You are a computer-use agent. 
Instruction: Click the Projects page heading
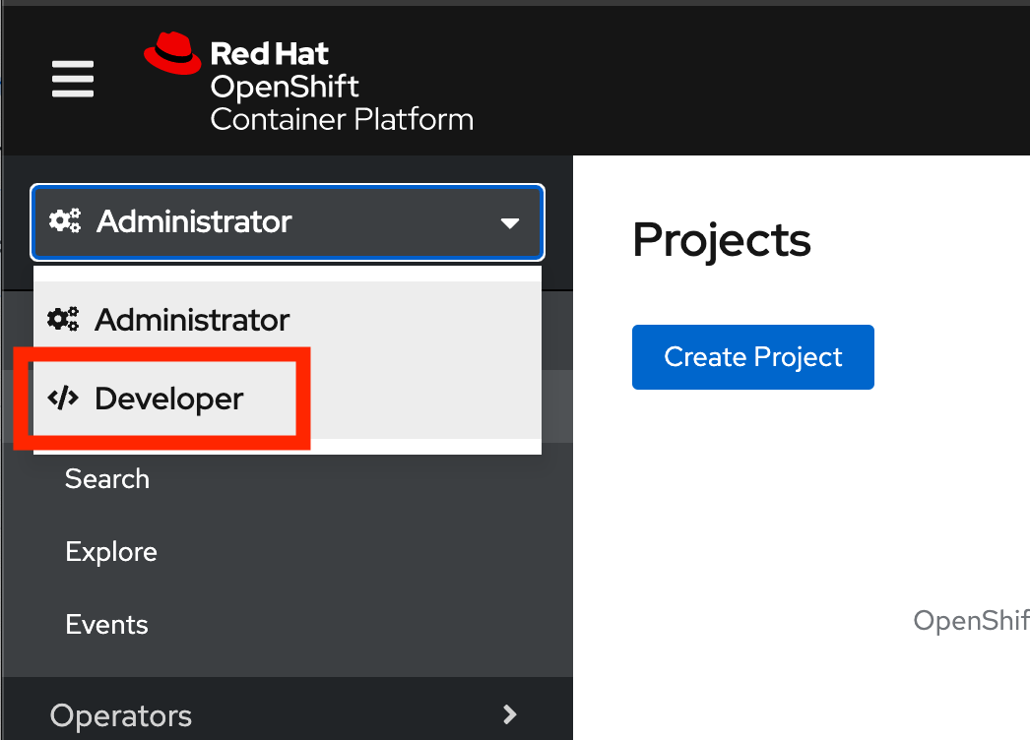(721, 240)
